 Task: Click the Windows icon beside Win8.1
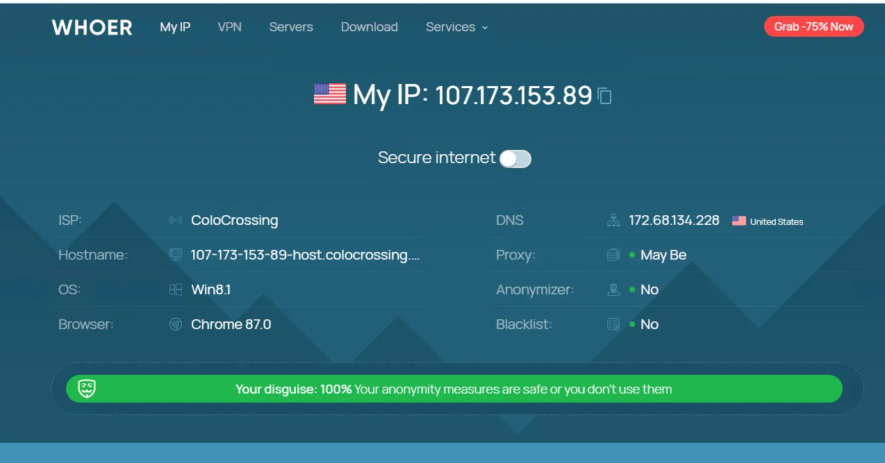176,289
